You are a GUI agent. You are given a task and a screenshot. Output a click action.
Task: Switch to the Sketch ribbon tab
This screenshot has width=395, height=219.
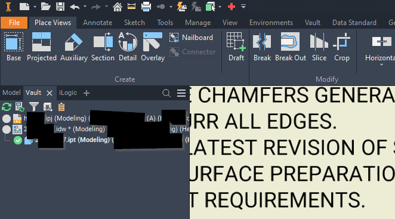click(x=134, y=23)
